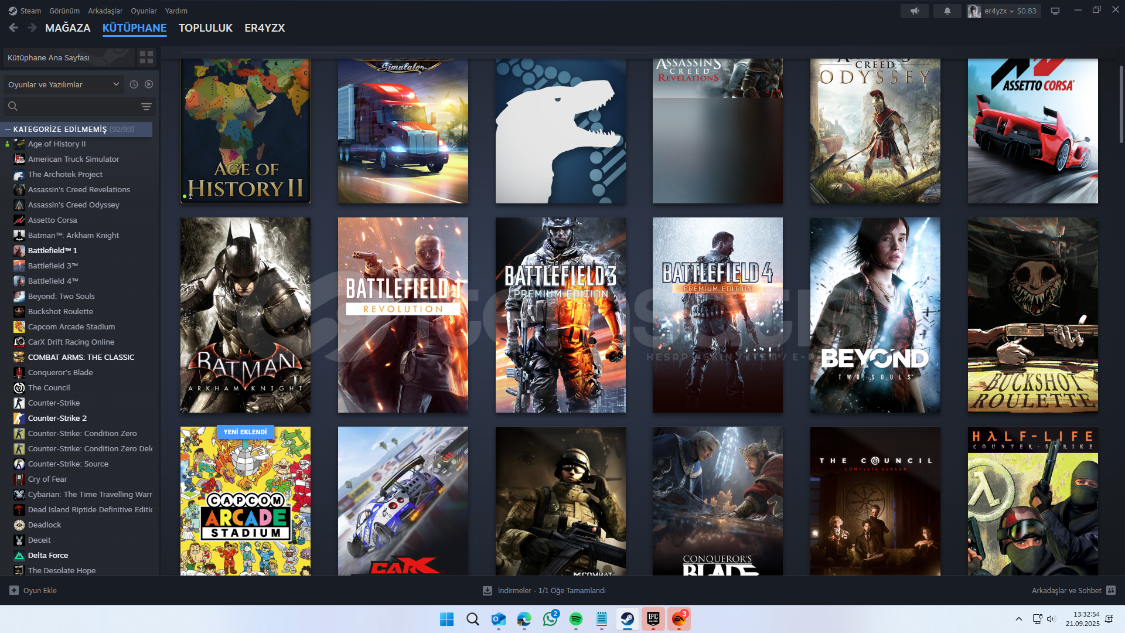The height and width of the screenshot is (633, 1125).
Task: Open the ER4YZX profile tab
Action: coord(265,28)
